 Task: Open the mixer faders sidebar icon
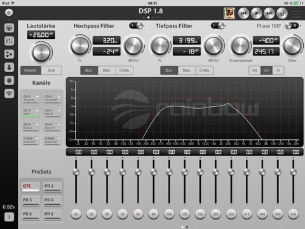pos(9,41)
